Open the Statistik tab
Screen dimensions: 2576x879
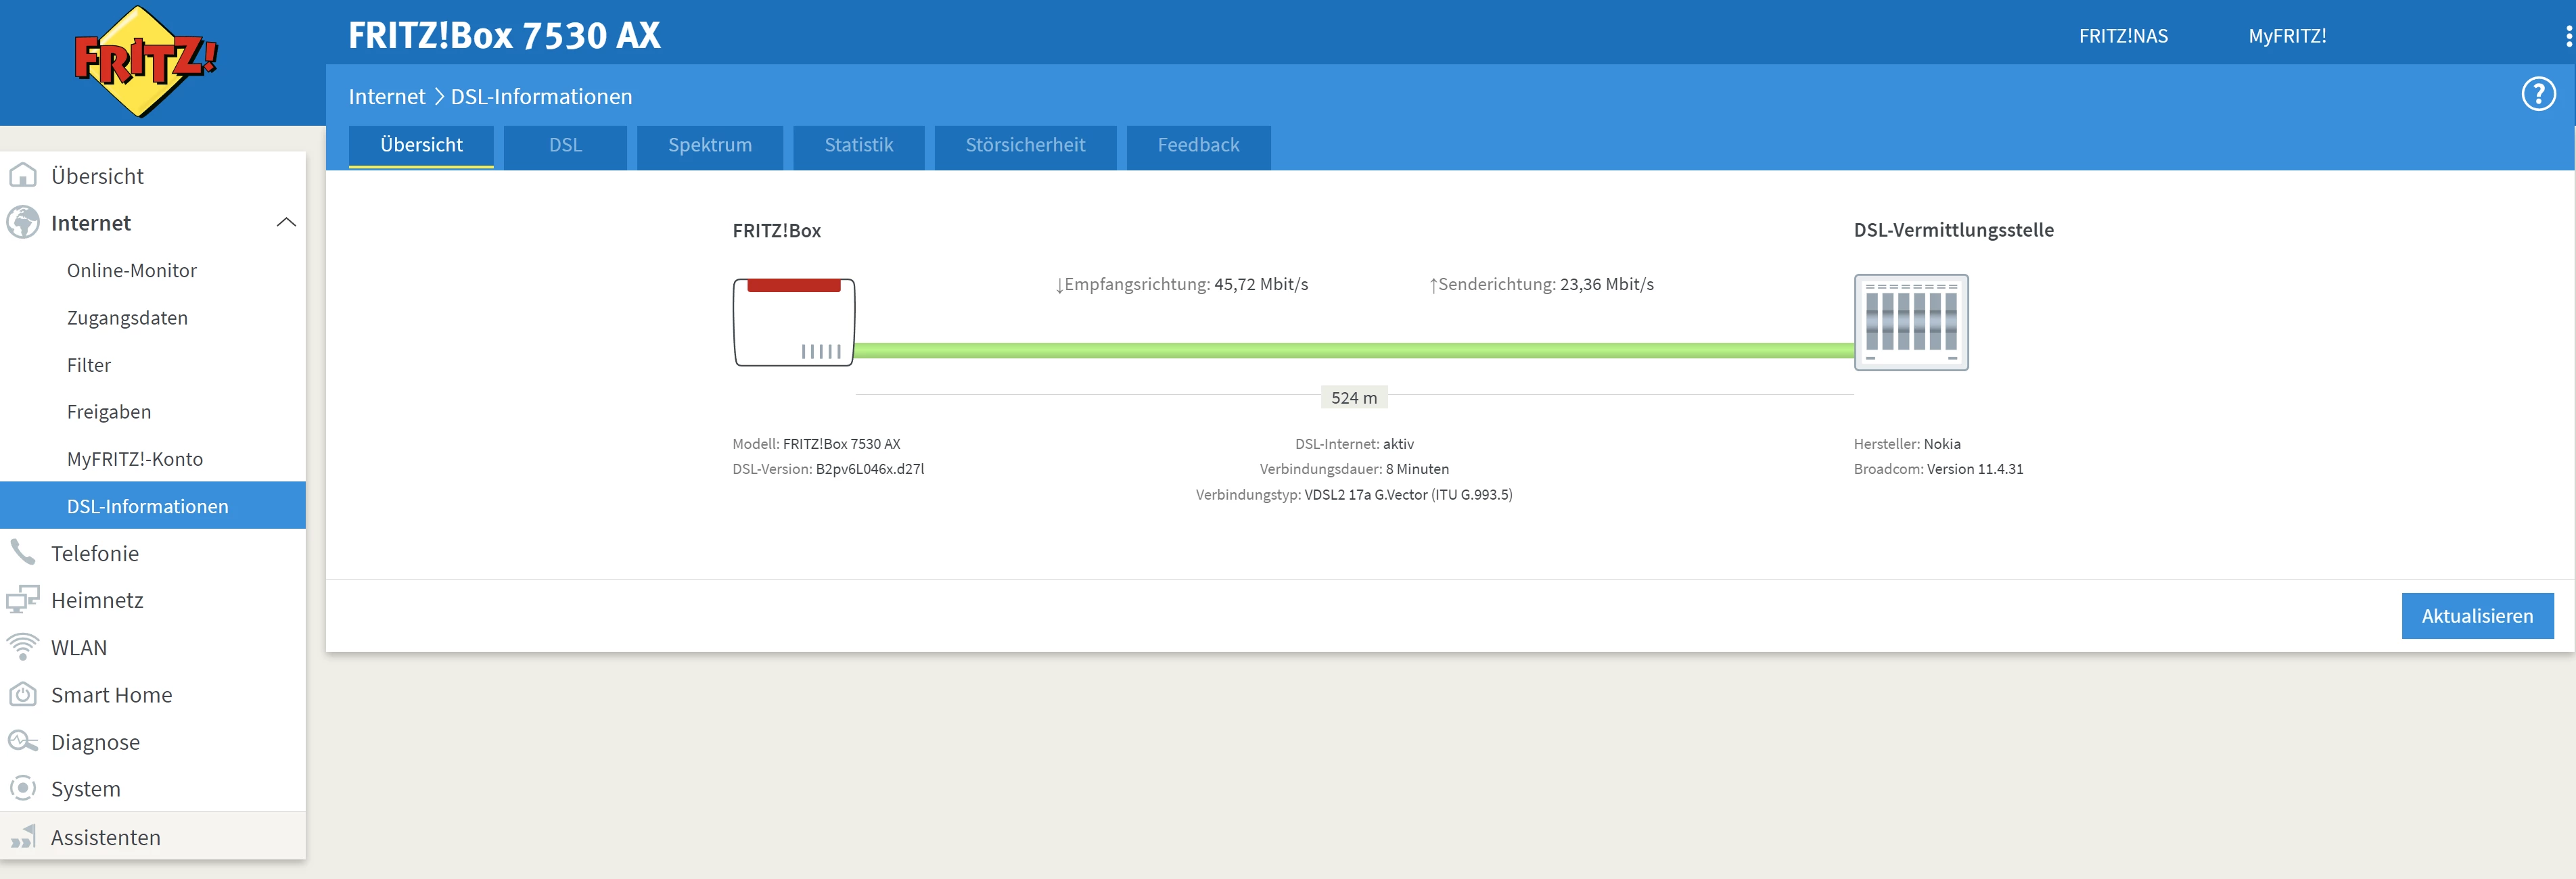click(x=858, y=146)
